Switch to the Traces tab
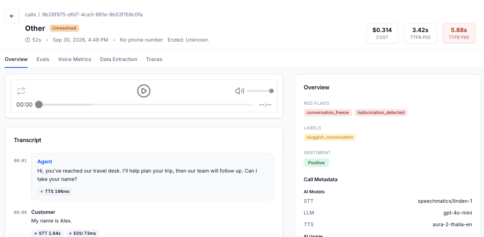 point(154,59)
